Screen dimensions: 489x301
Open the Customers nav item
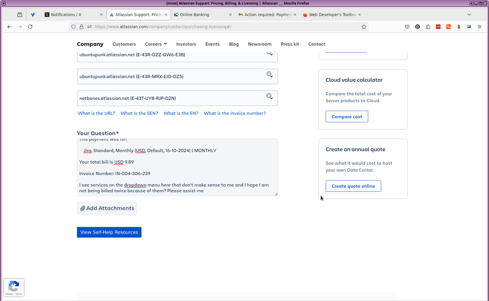pos(124,44)
